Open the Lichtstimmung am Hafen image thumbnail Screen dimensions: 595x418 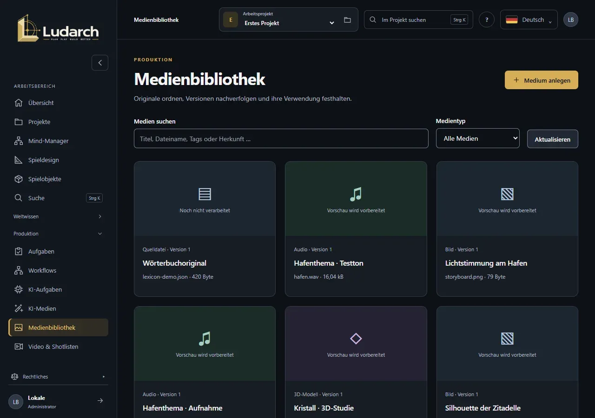click(x=507, y=199)
